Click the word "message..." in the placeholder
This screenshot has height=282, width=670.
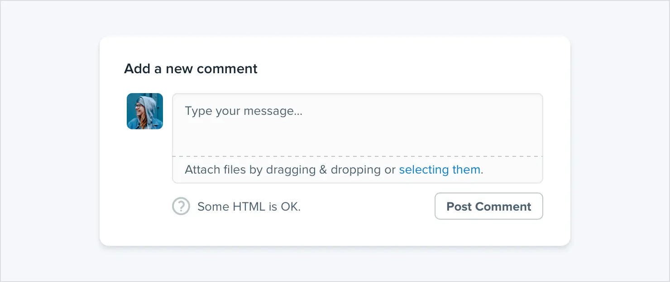(x=273, y=111)
